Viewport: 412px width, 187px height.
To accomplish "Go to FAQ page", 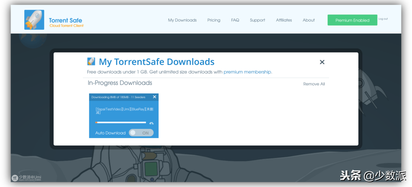I will [235, 20].
